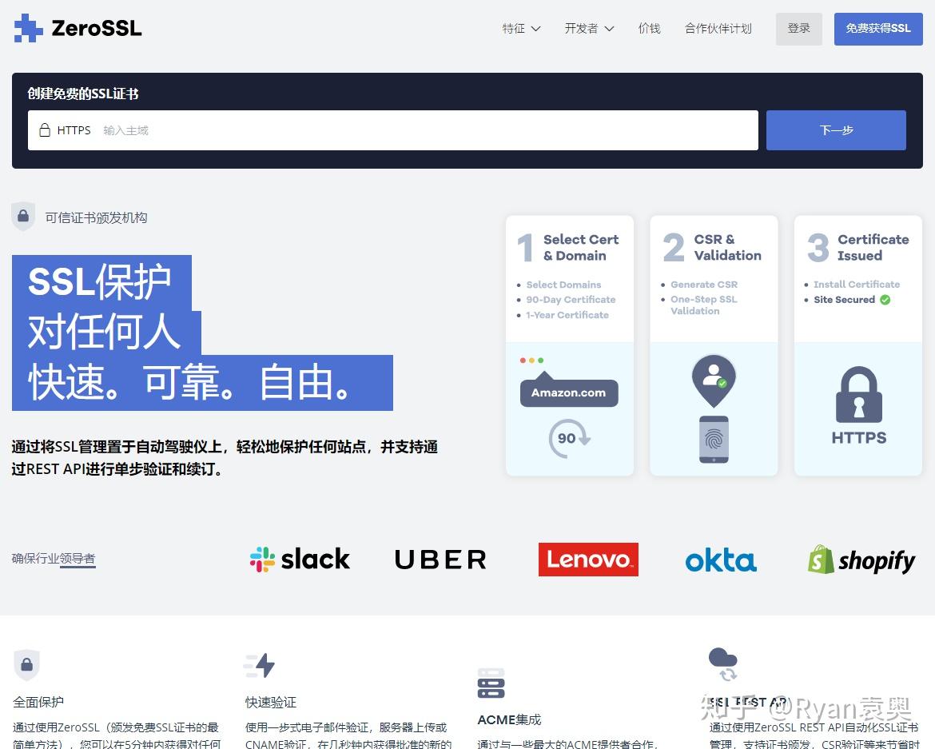This screenshot has height=749, width=935.
Task: Click the Site Secured green checkmark
Action: (884, 300)
